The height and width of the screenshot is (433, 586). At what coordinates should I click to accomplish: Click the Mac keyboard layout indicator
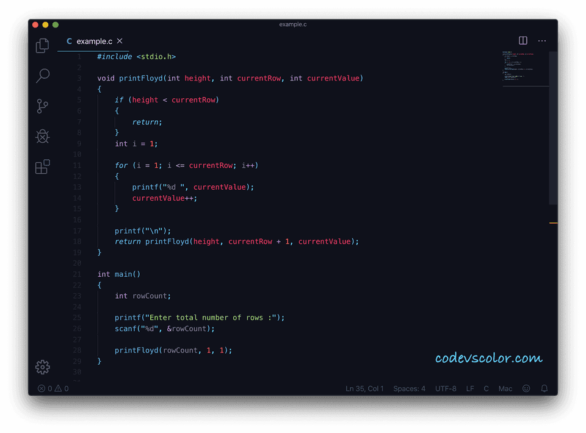click(505, 388)
